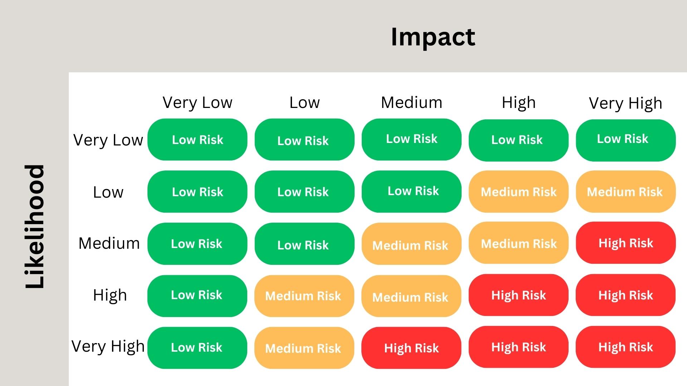Click High Risk cell in Medium likelihood row
The width and height of the screenshot is (687, 386).
pos(625,243)
